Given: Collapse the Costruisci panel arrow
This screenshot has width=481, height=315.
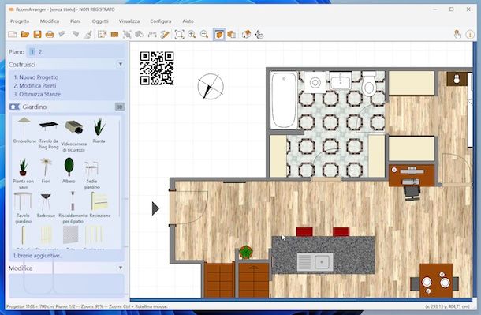Looking at the screenshot, I should [x=121, y=64].
